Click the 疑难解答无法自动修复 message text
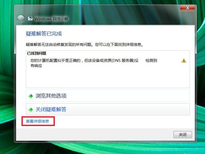The height and width of the screenshot is (154, 205). click(84, 44)
